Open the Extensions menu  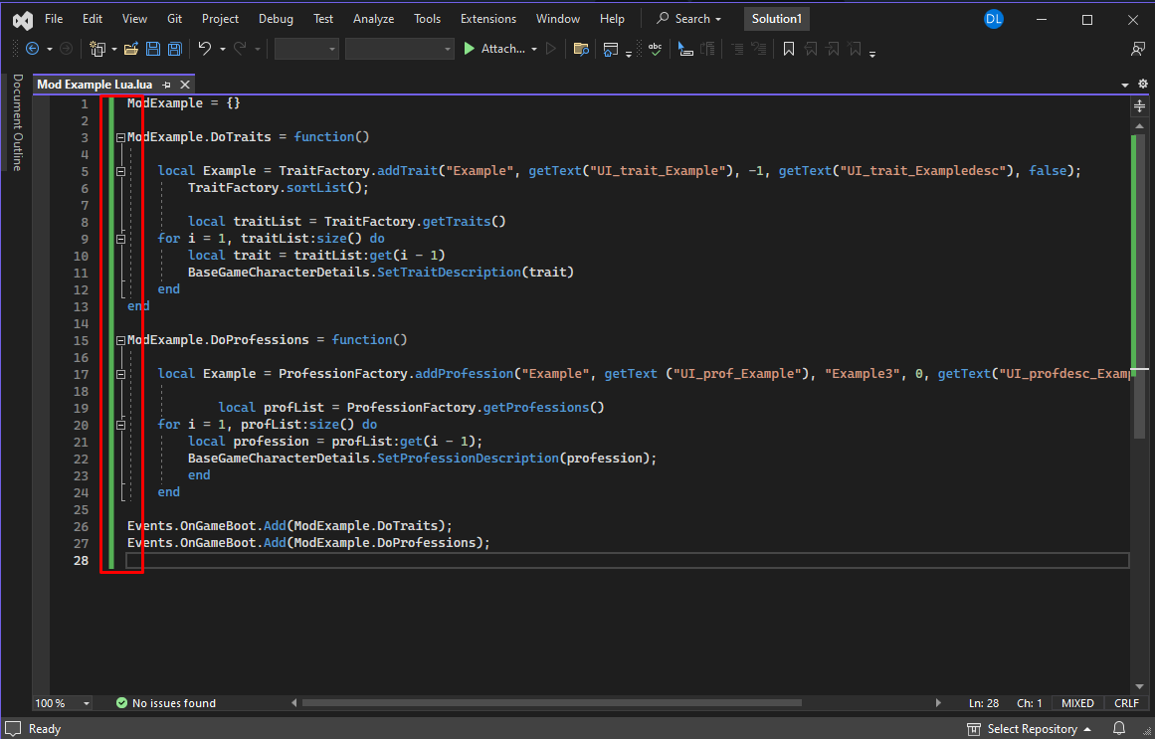coord(488,19)
